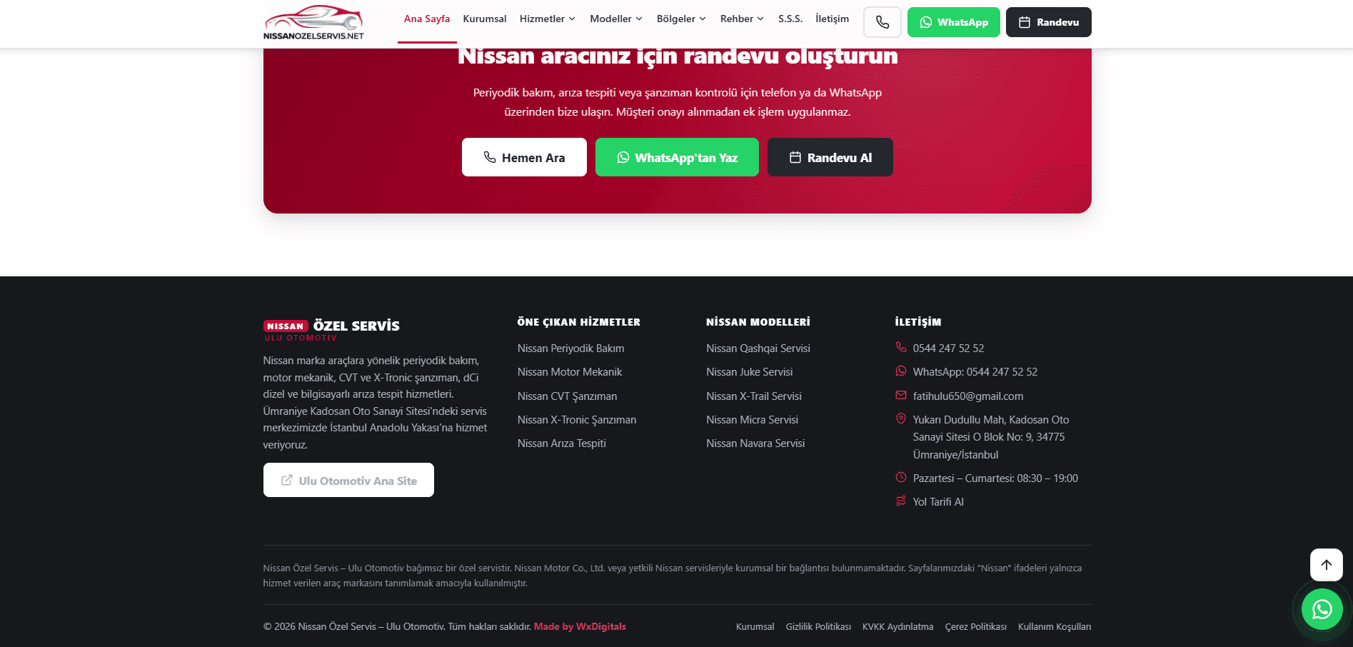Click the clock icon beside working hours
The image size is (1353, 647).
tap(901, 477)
